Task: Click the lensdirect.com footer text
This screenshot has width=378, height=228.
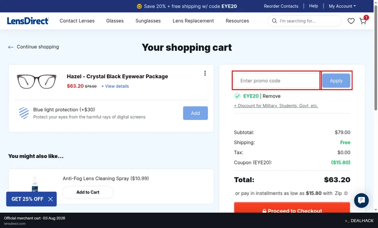Action: (x=15, y=224)
